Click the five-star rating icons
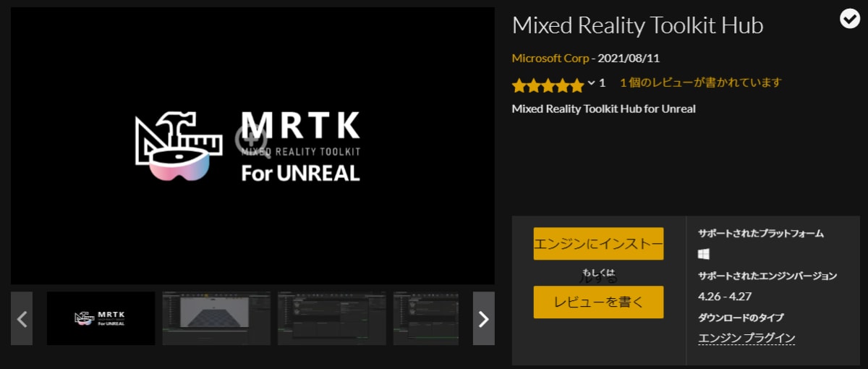Screen dimensions: 868x369 coord(548,85)
